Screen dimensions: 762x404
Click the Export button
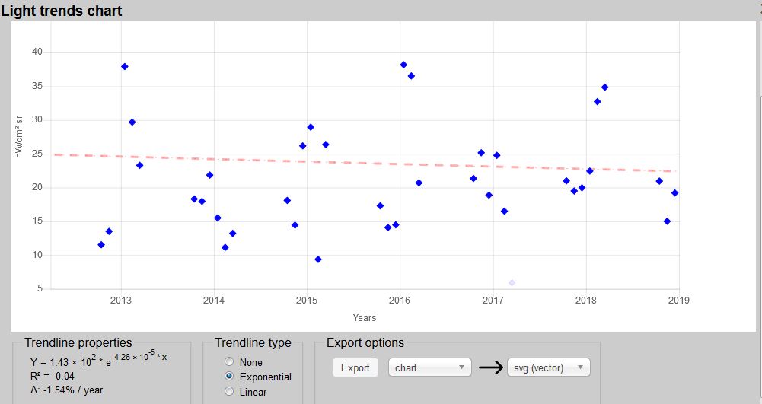pyautogui.click(x=355, y=367)
